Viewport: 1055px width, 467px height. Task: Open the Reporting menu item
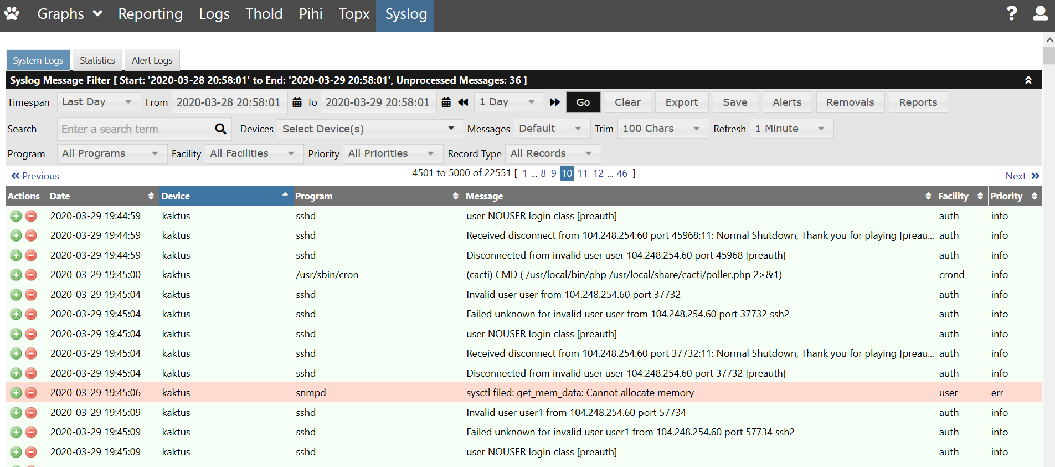click(150, 14)
